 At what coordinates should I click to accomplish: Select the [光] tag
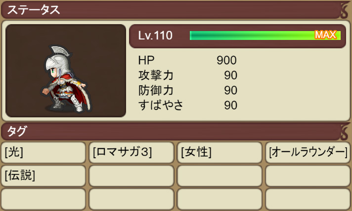(44, 152)
